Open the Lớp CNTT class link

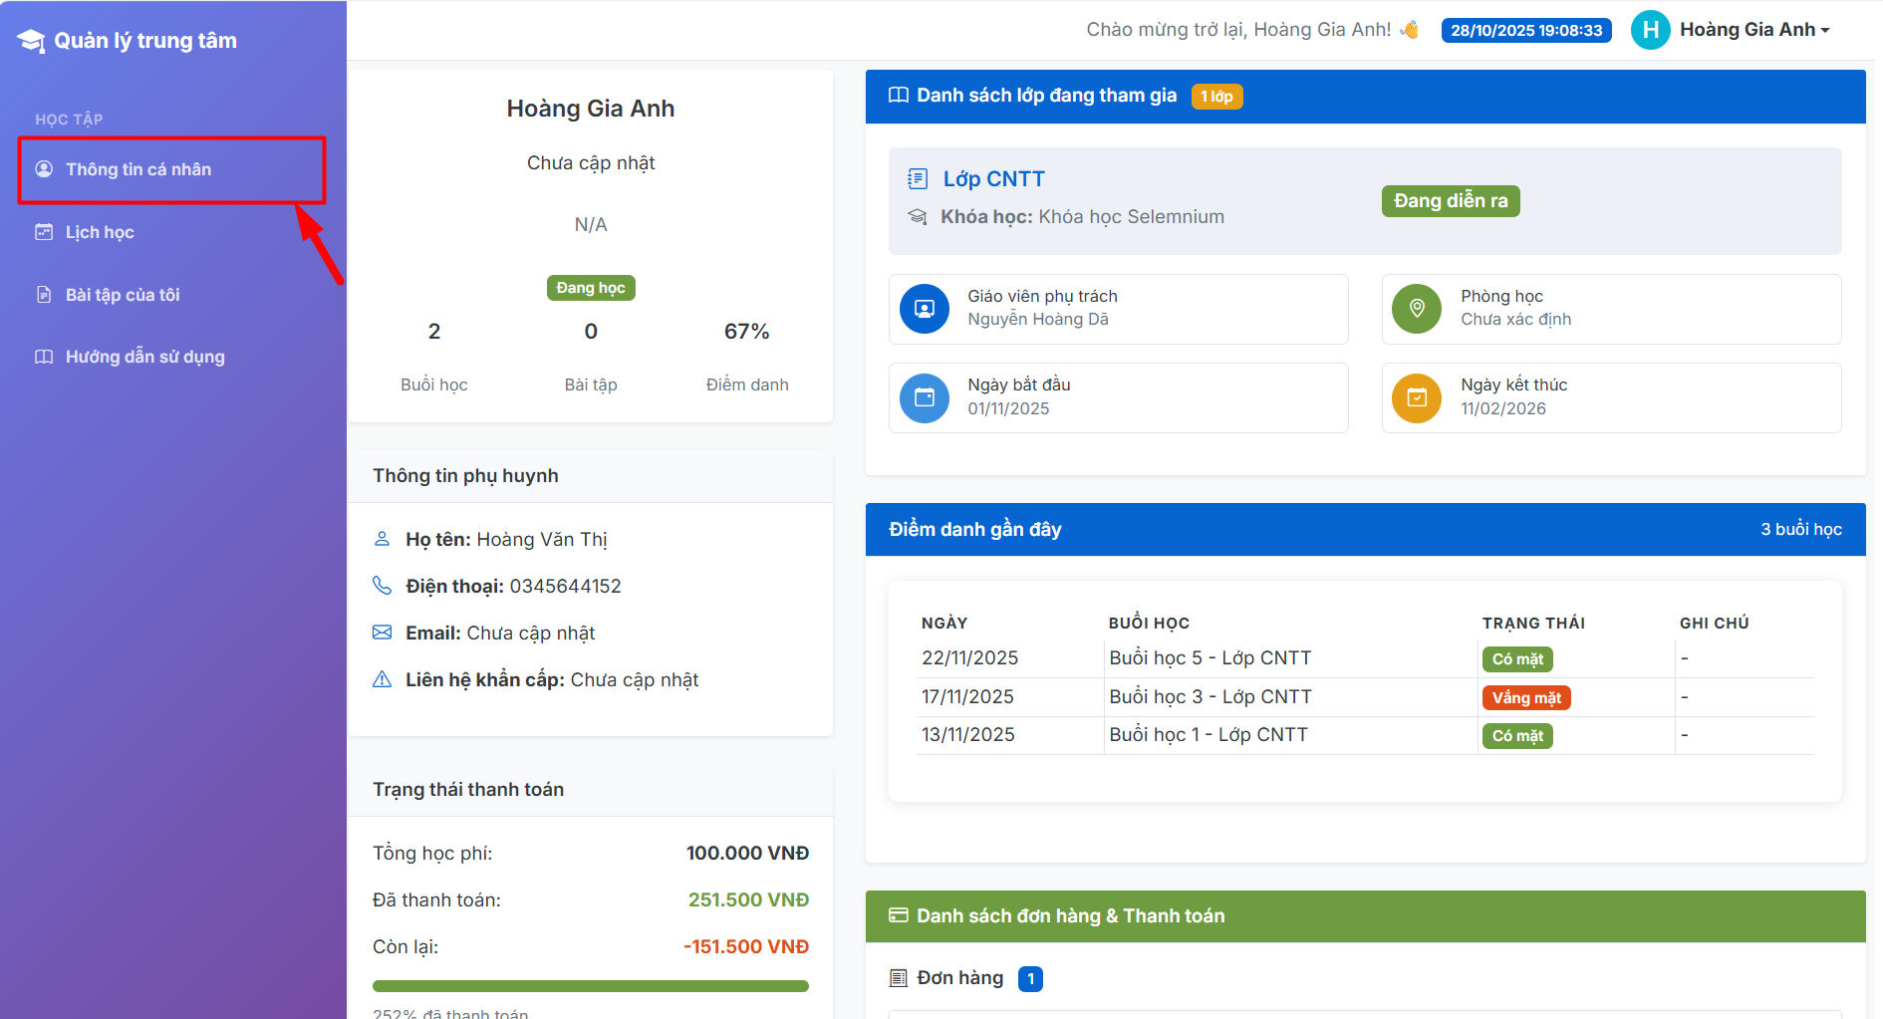click(993, 179)
